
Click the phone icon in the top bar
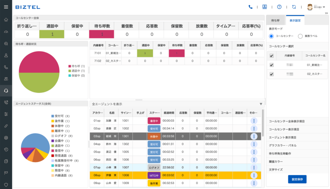(x=250, y=7)
